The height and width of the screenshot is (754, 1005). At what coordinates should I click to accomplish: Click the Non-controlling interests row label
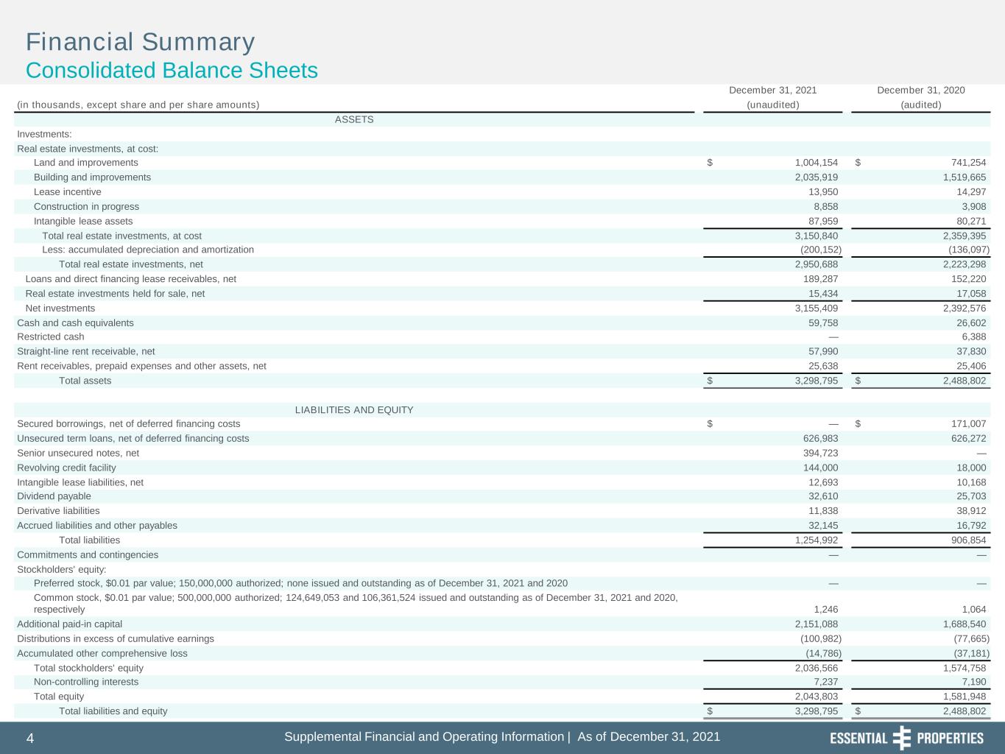coord(86,682)
